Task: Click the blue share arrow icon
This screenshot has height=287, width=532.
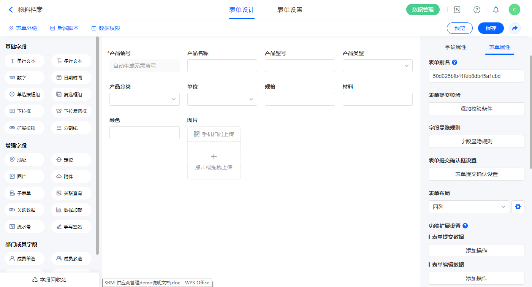Action: 515,28
